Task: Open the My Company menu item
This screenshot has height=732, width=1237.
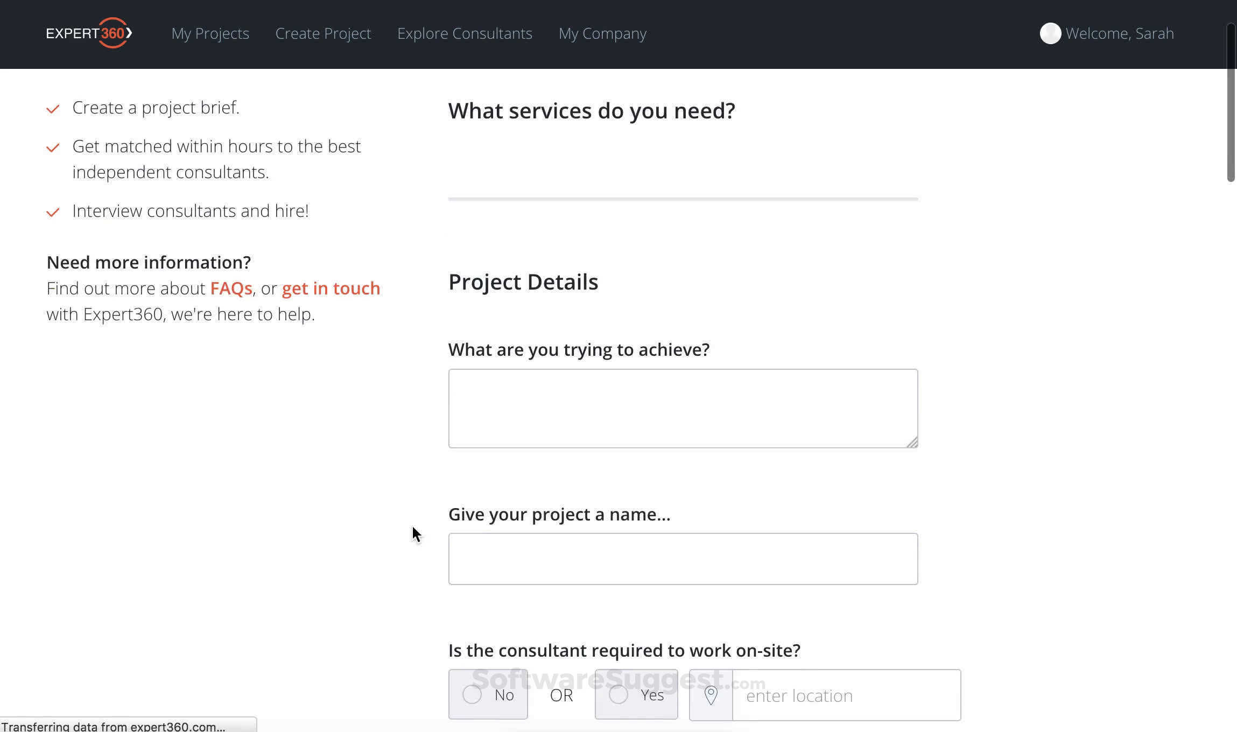Action: (602, 33)
